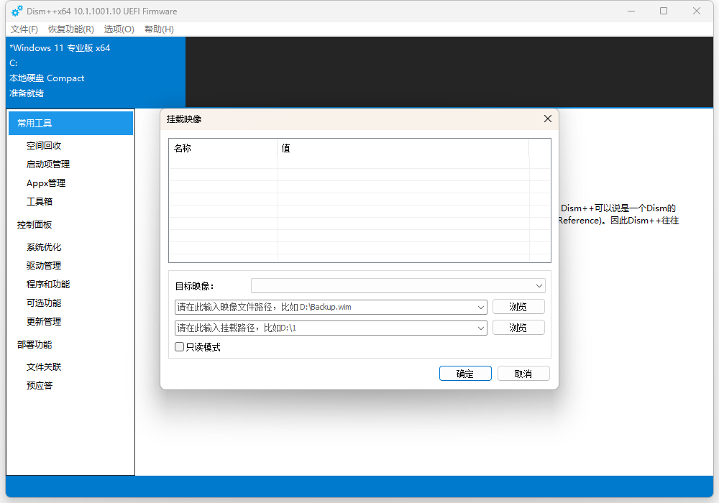
Task: Select the Windows 11 专业版 x64 image tile
Action: (x=95, y=70)
